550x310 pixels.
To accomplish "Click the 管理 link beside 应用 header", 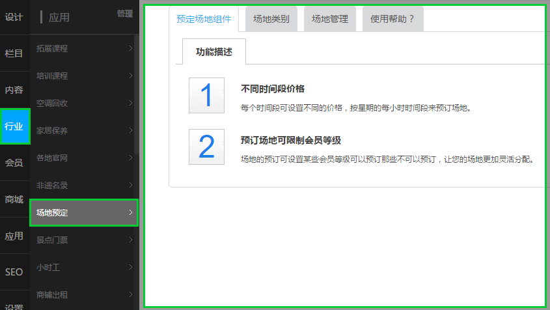I will 125,13.
